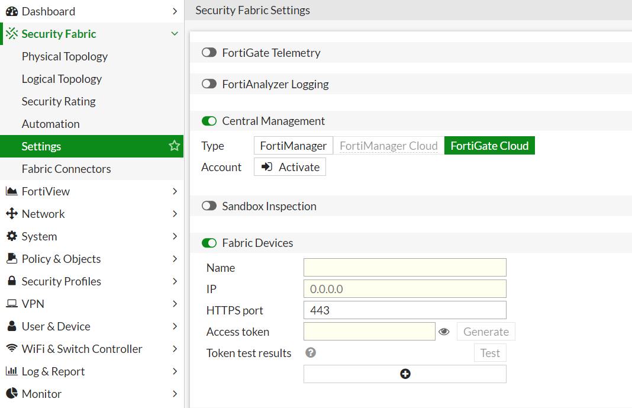Add another fabric device with plus icon
This screenshot has width=632, height=408.
click(405, 374)
